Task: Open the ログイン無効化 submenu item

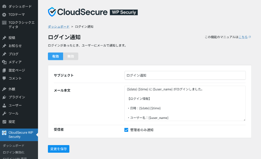Action: pyautogui.click(x=14, y=152)
